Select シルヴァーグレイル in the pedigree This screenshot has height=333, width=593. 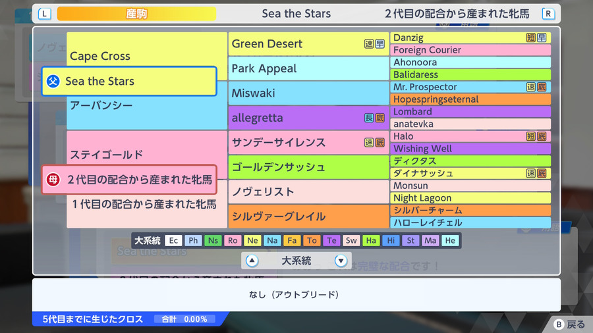[308, 217]
